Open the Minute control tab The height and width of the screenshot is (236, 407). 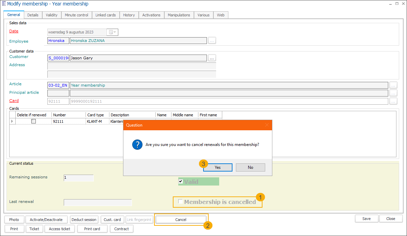(76, 15)
